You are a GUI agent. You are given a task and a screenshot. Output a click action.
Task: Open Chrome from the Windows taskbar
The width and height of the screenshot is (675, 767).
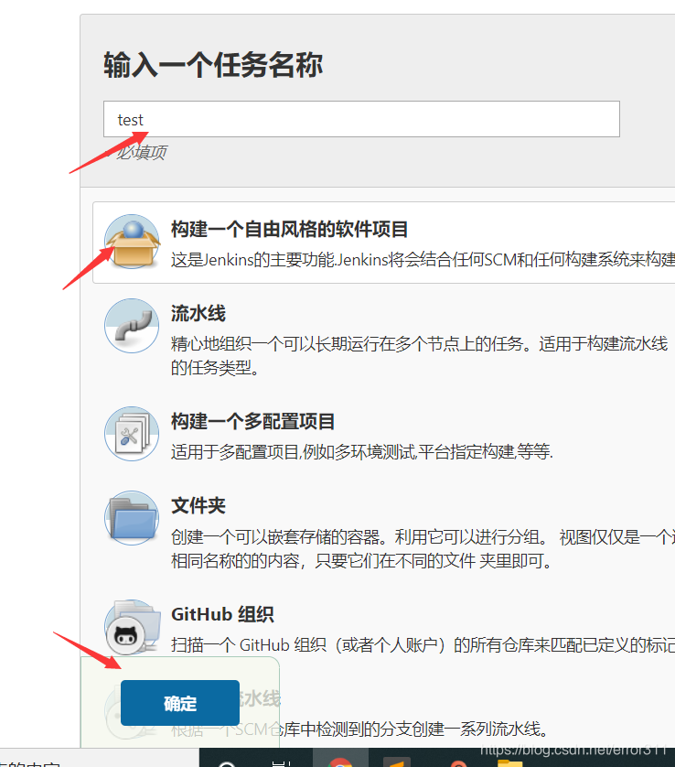[340, 762]
